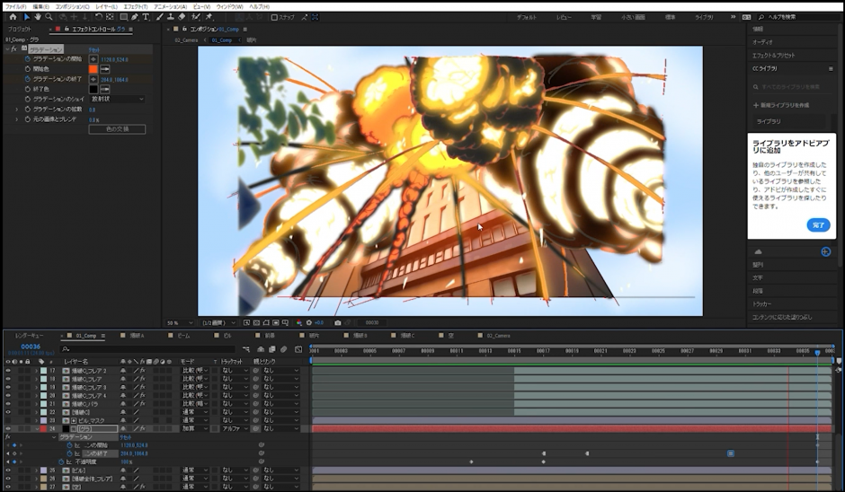Pick start color with eyedropper
This screenshot has height=492, width=845.
point(105,69)
